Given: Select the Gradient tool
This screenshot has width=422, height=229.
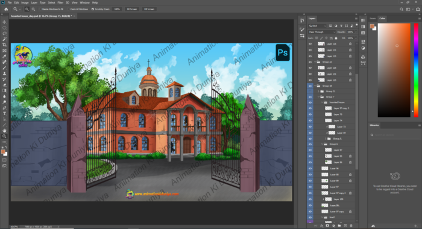Looking at the screenshot, I should 4,90.
